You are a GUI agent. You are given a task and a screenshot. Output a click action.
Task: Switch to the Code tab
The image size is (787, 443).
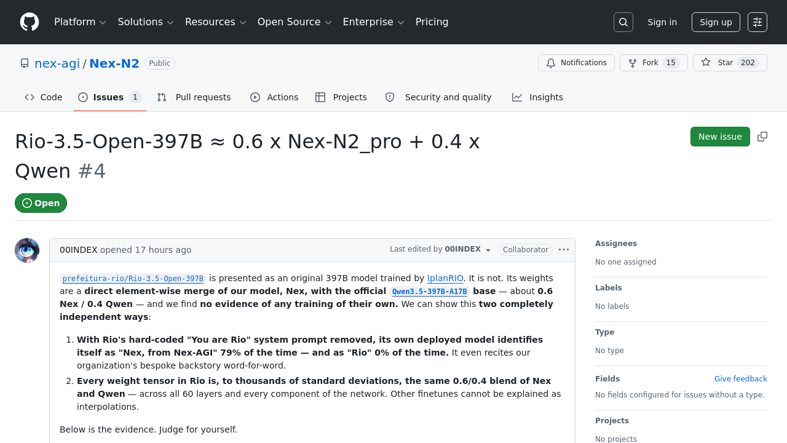(x=44, y=97)
